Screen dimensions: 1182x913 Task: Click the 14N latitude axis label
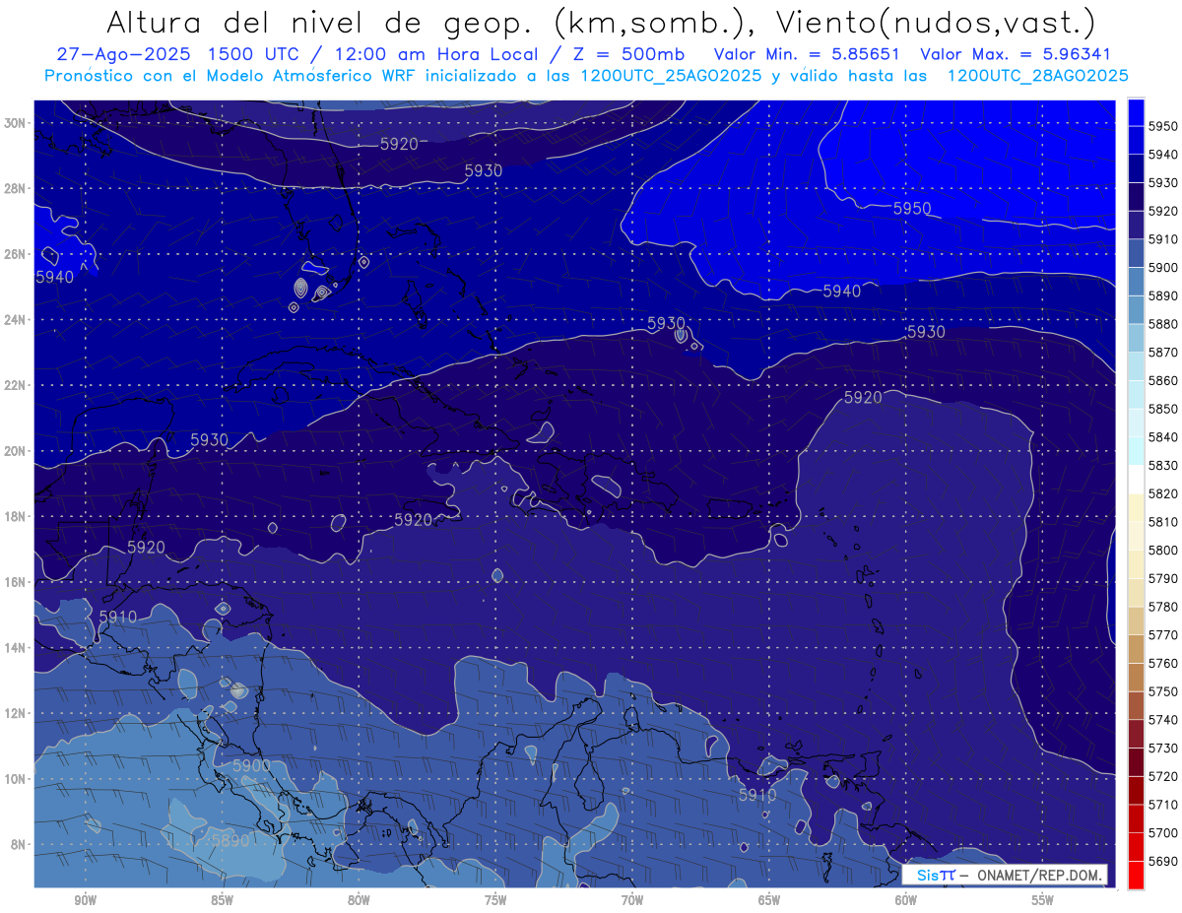pos(15,648)
